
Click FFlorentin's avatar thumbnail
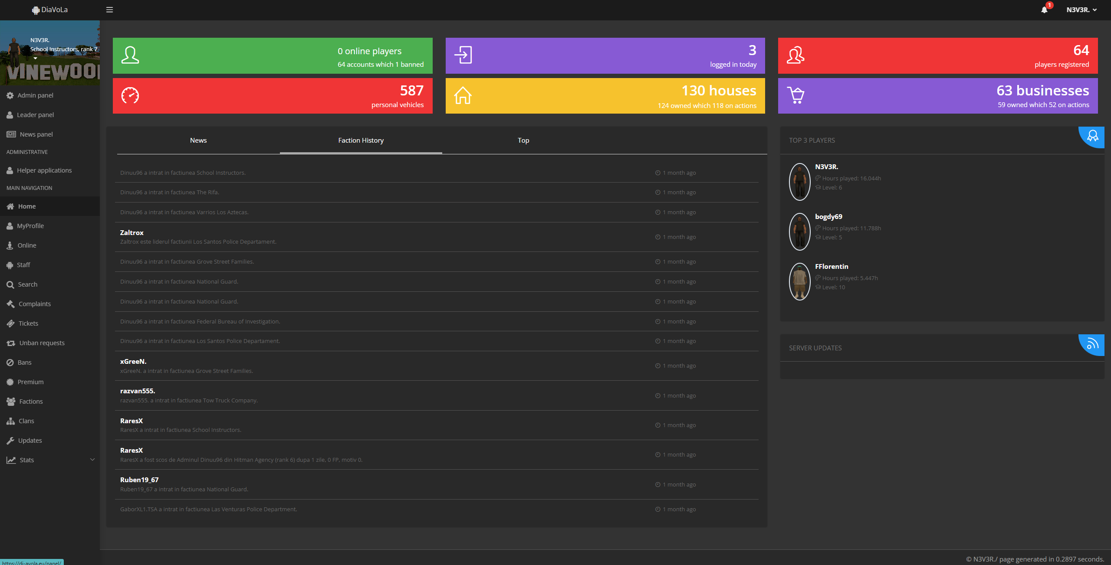coord(799,281)
